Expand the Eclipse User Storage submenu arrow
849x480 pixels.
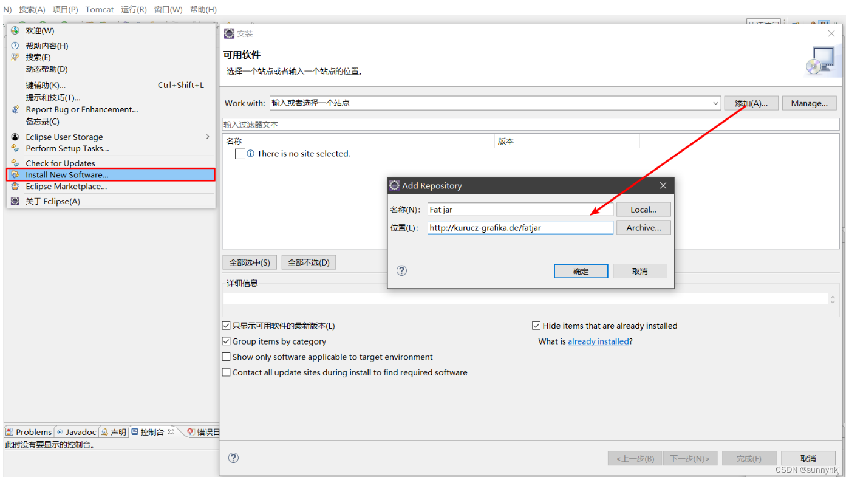click(208, 137)
